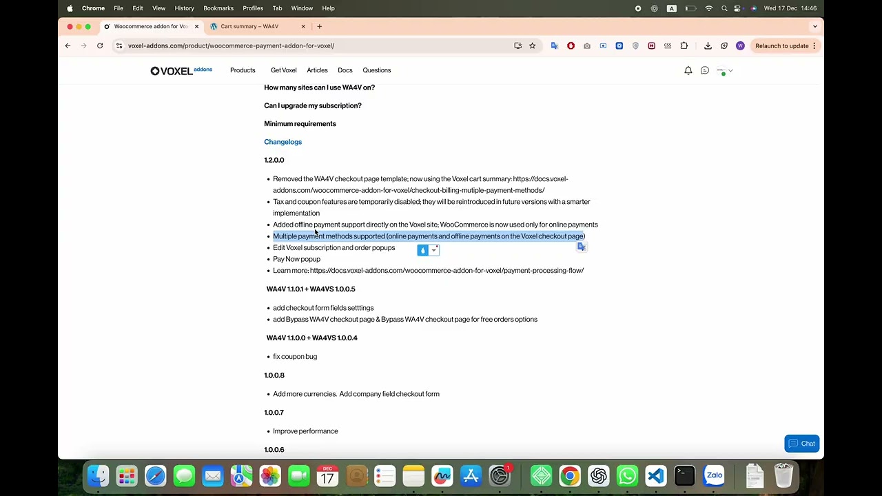Viewport: 882px width, 496px height.
Task: Open Terminal from the dock
Action: point(685,475)
